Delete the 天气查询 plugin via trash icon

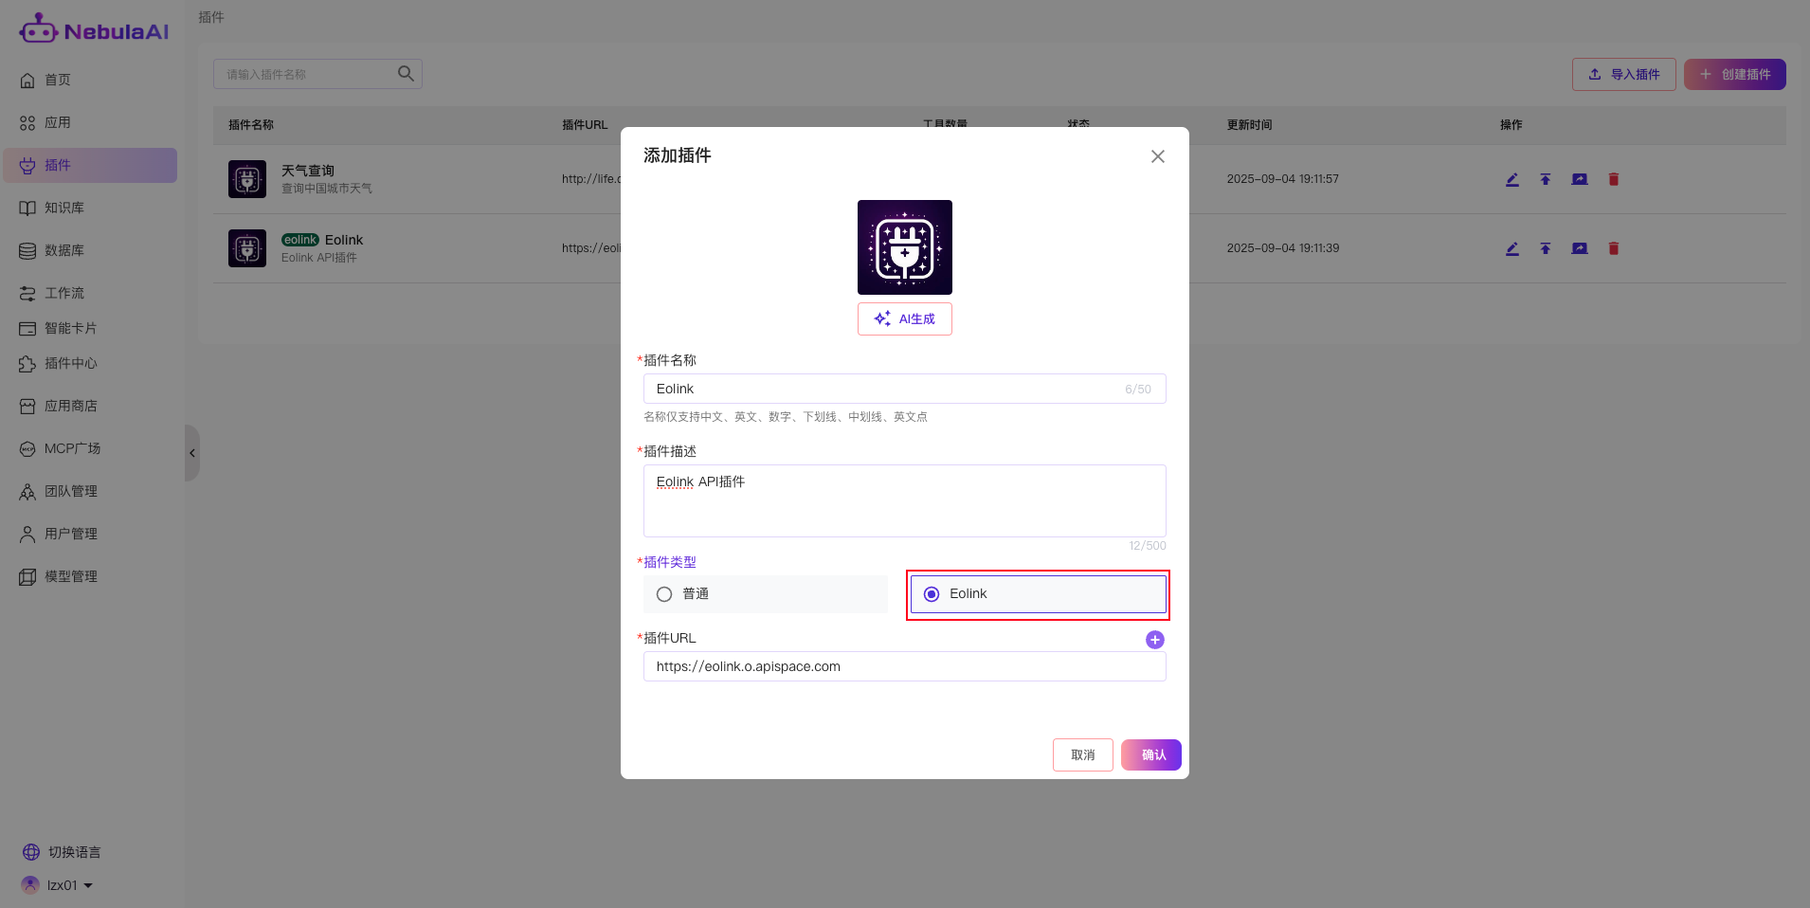coord(1614,179)
